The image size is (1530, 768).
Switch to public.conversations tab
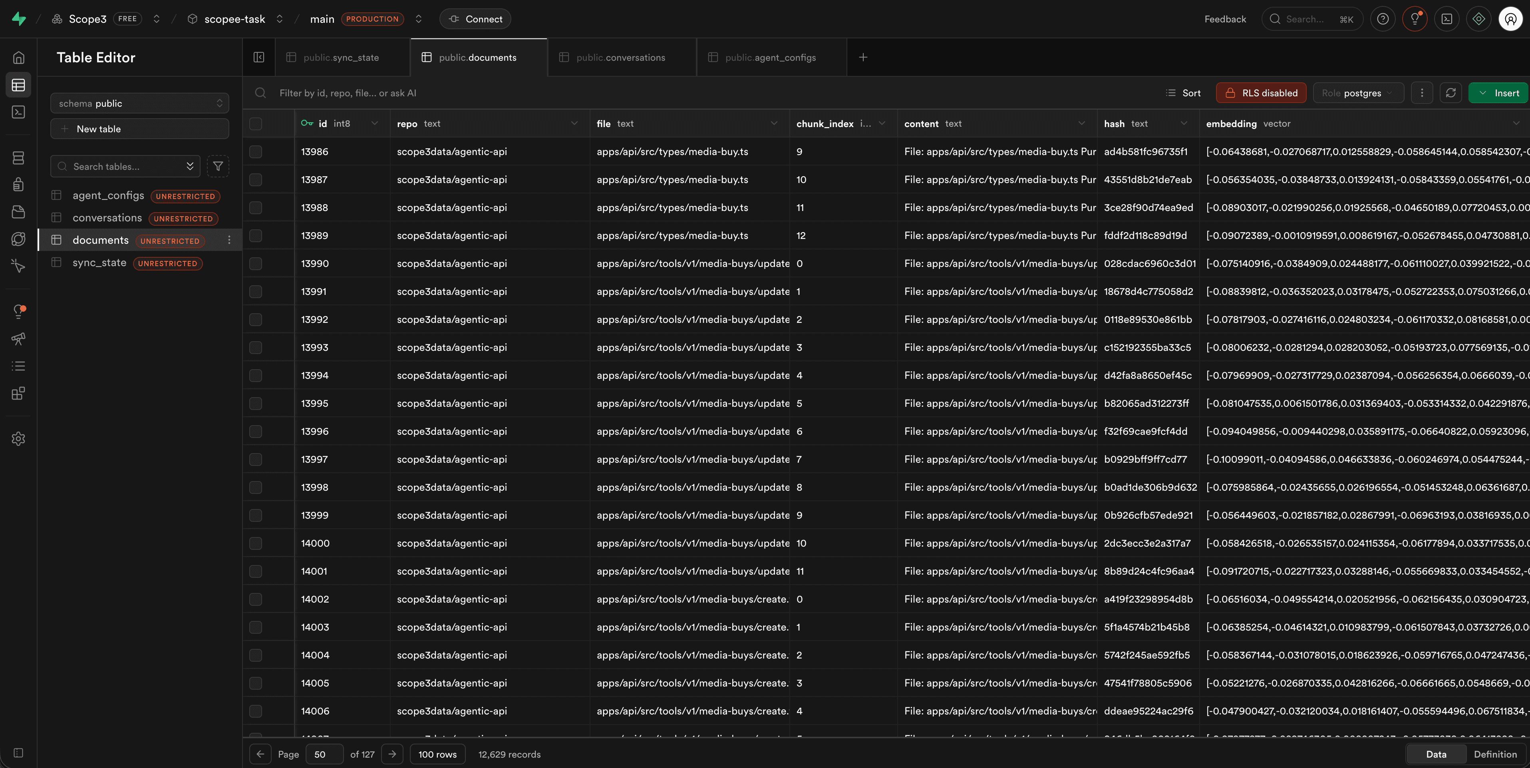coord(621,57)
